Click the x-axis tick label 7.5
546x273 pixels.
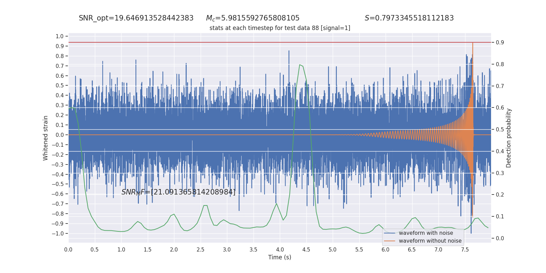click(465, 250)
